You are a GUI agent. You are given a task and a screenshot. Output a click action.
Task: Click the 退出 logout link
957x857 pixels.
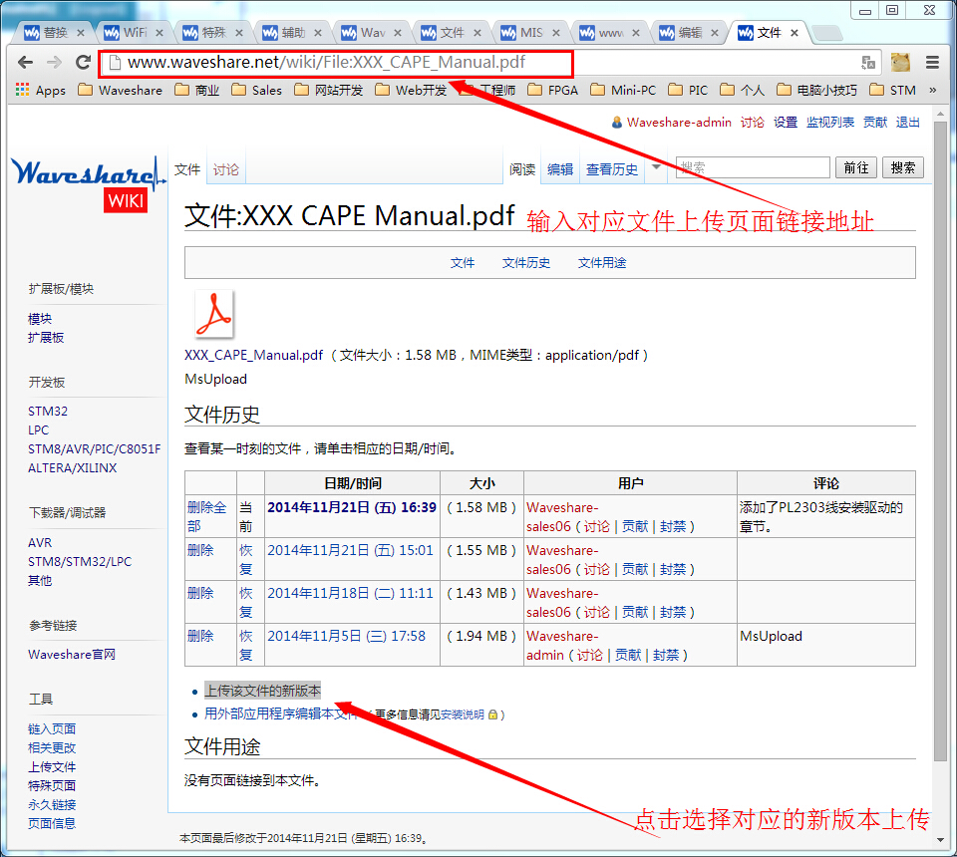point(907,122)
